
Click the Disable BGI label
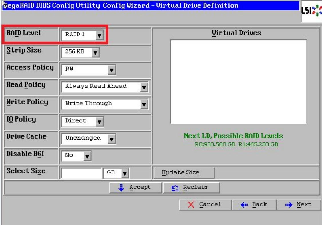click(x=25, y=154)
